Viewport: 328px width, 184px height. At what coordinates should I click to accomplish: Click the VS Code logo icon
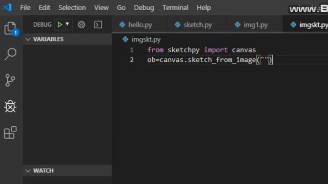point(8,8)
